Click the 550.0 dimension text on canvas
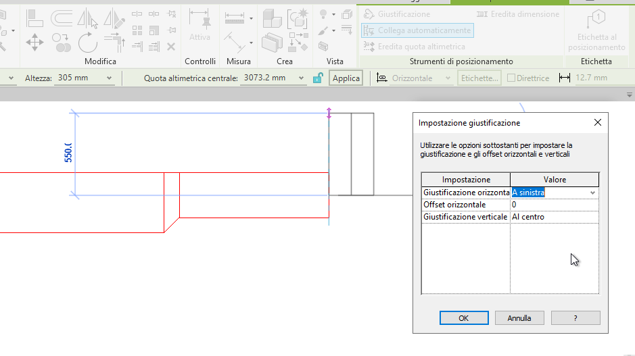 (x=68, y=153)
